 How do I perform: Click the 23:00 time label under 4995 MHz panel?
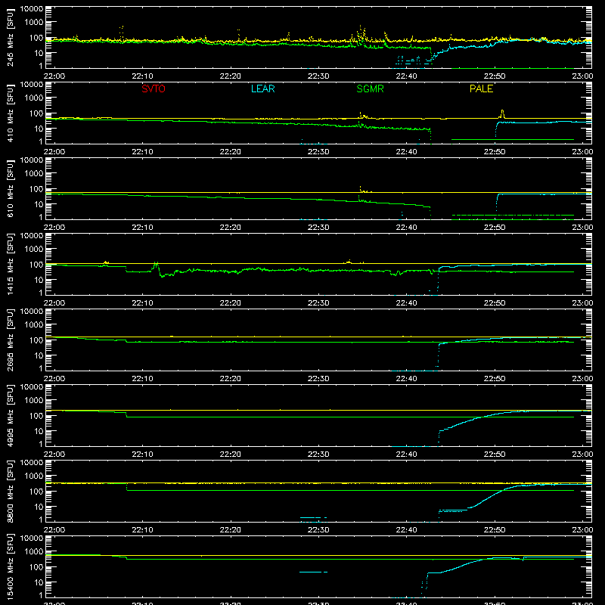pyautogui.click(x=582, y=455)
